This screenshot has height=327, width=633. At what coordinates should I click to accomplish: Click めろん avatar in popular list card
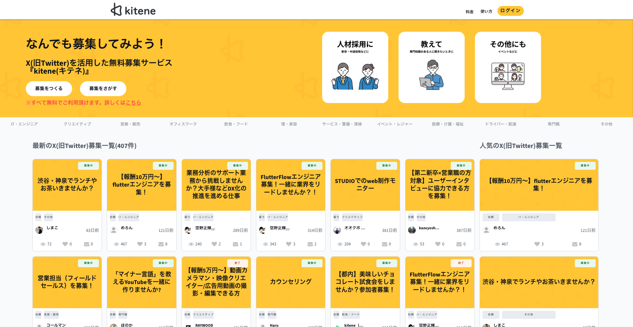point(486,230)
